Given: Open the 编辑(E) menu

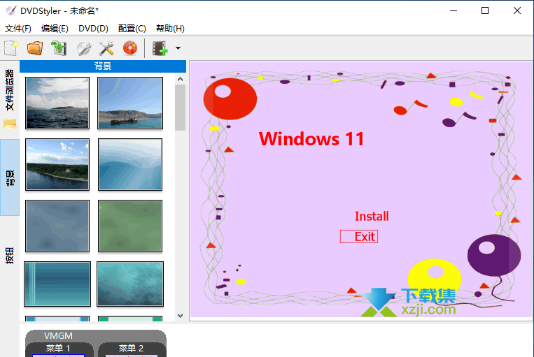Looking at the screenshot, I should [x=55, y=28].
